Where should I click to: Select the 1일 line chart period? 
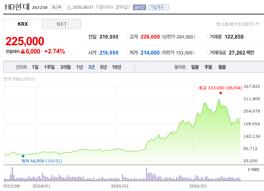pyautogui.click(x=35, y=67)
